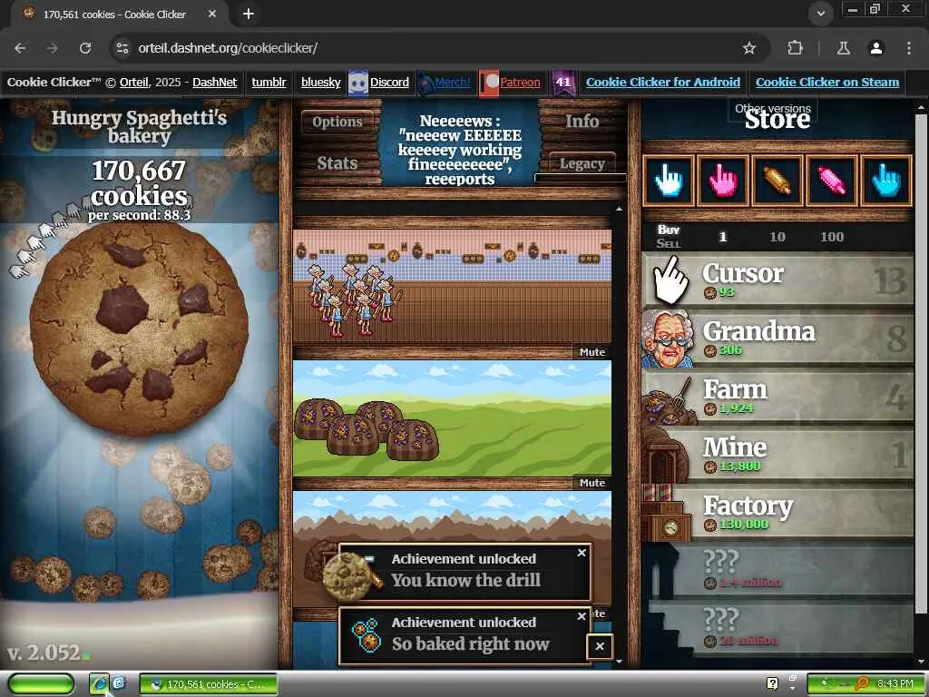Close all notifications with the bottom X button
929x697 pixels.
(600, 646)
